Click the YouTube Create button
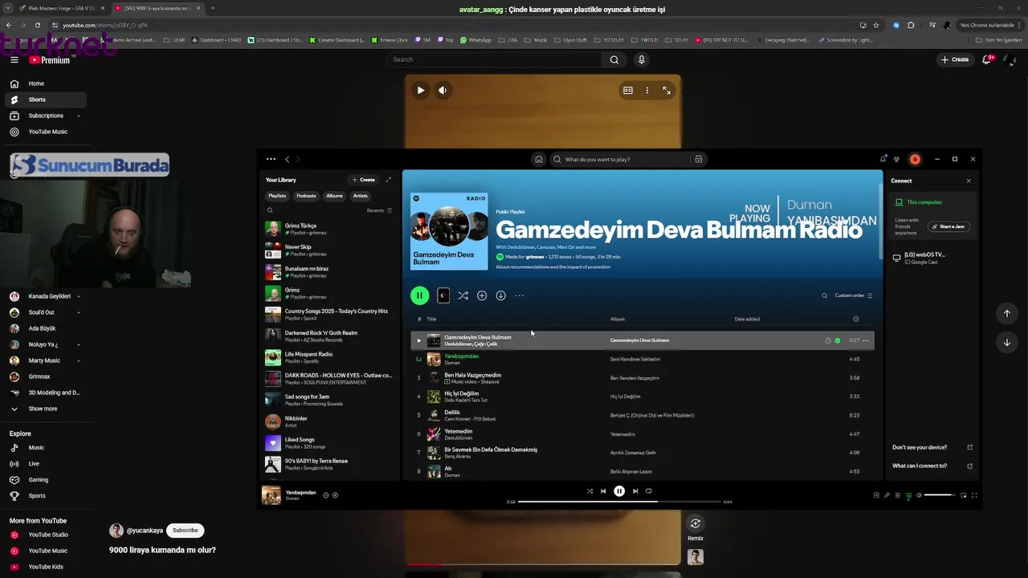 (x=955, y=59)
